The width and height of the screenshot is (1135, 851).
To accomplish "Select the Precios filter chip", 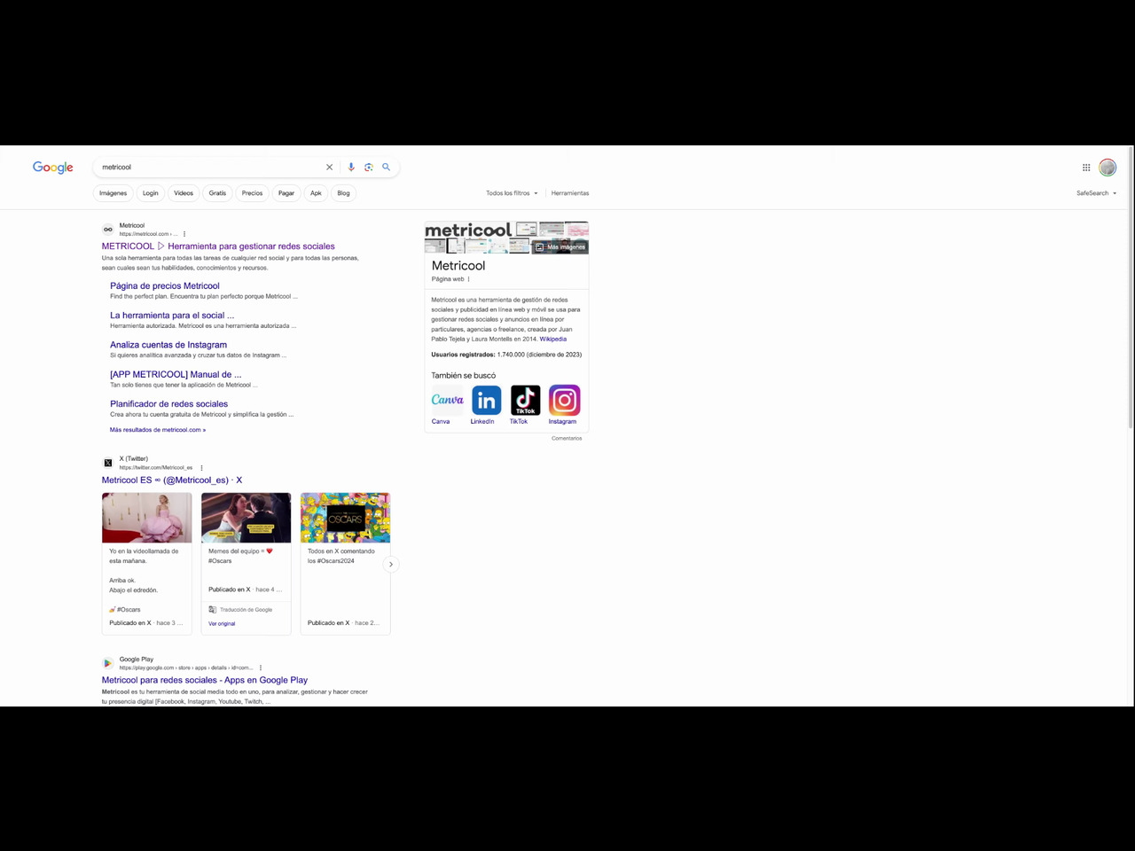I will click(x=252, y=193).
